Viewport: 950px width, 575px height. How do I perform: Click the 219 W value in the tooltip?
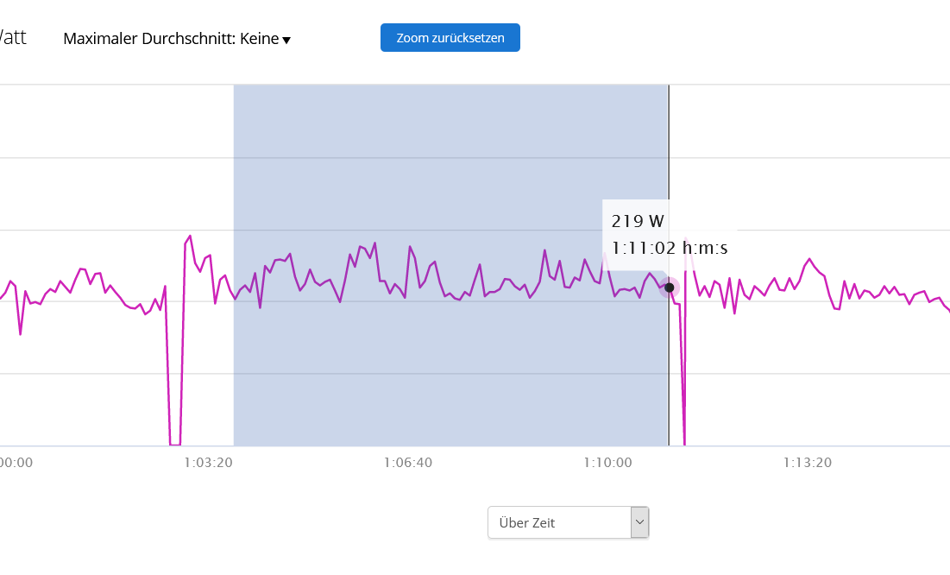pos(638,221)
